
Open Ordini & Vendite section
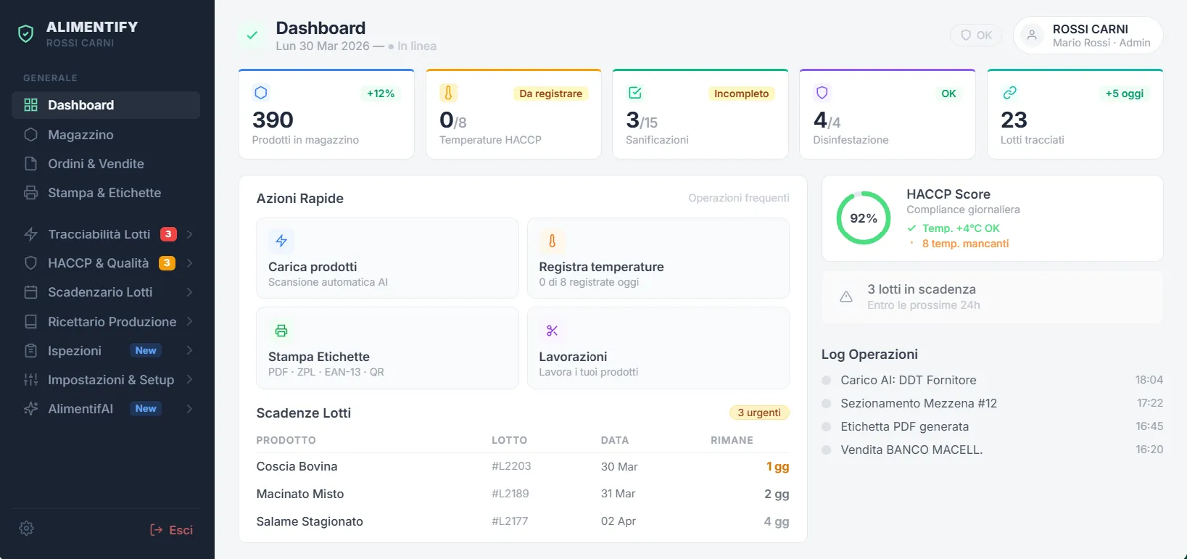coord(106,164)
